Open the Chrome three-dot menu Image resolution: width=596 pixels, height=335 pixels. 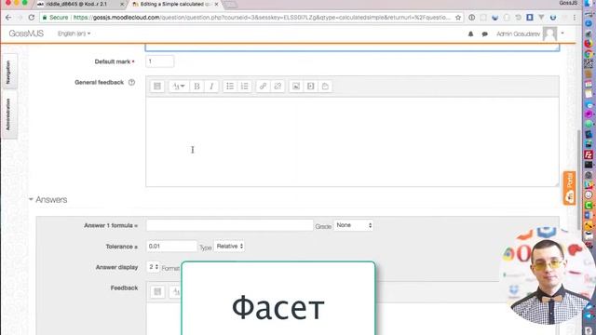(575, 18)
